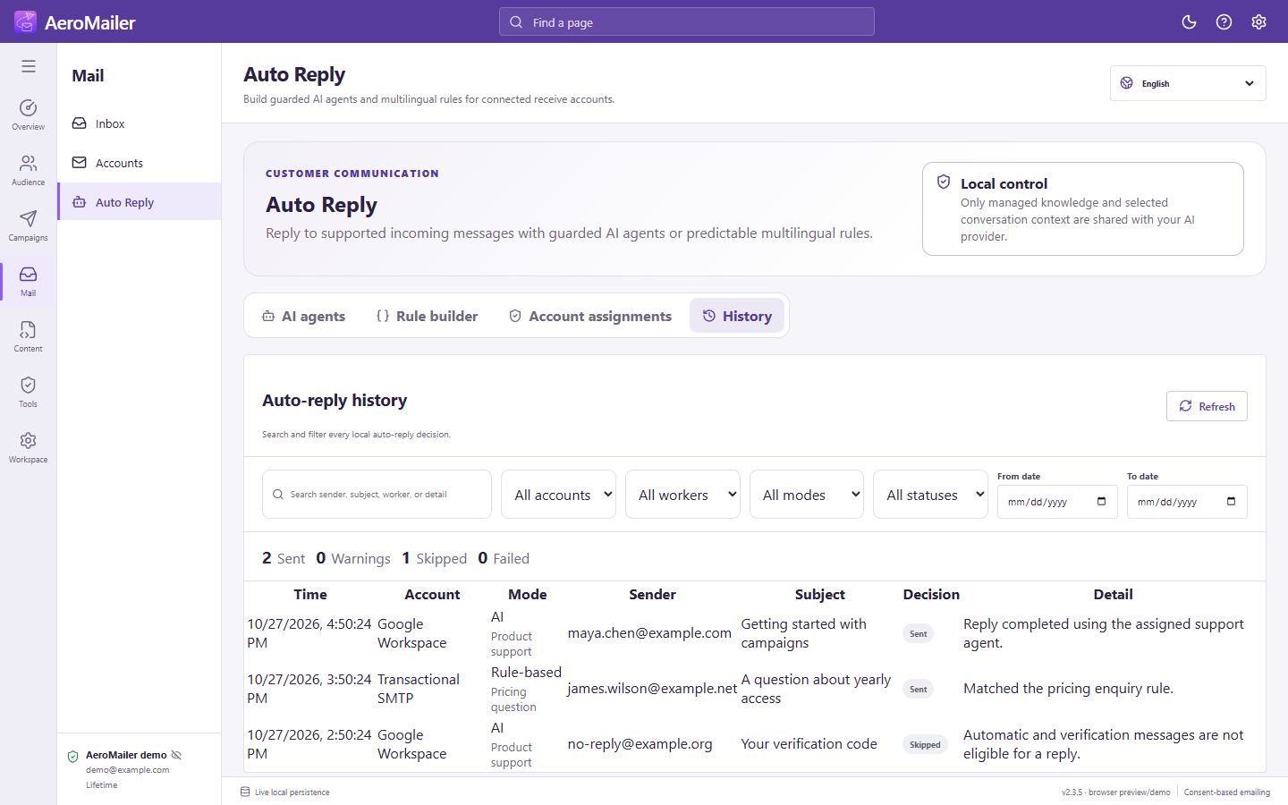The width and height of the screenshot is (1288, 805).
Task: Select the Mail rail icon
Action: tap(29, 281)
